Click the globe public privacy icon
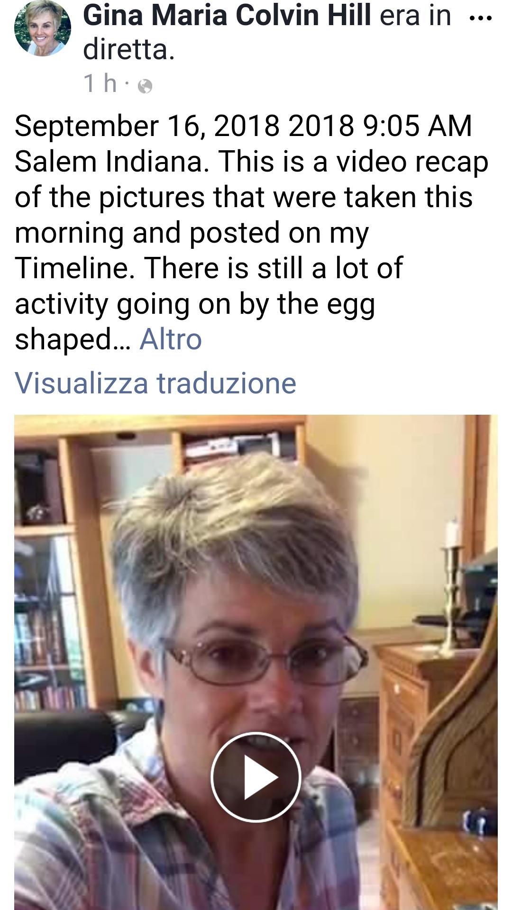Viewport: 512px width, 910px height. click(145, 86)
